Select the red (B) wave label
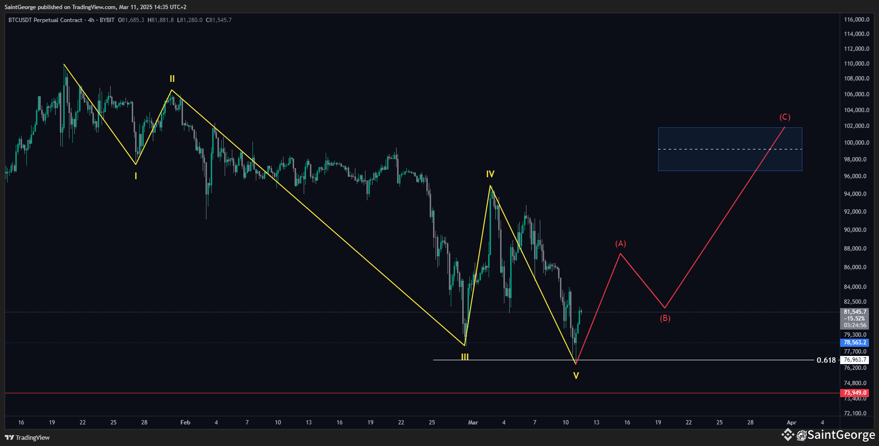The image size is (879, 446). click(665, 318)
